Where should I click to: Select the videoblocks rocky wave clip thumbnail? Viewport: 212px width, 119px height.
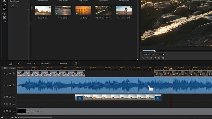(x=103, y=10)
